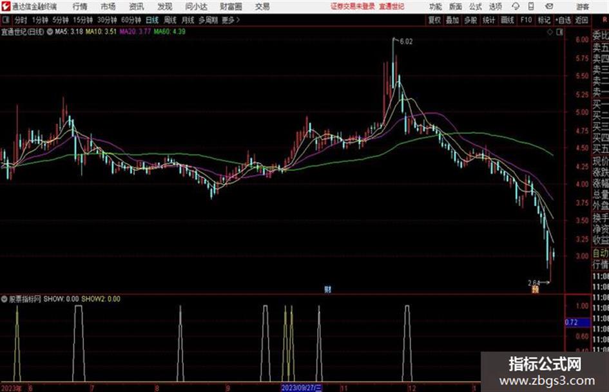Open the 市场 menu
609x392 pixels.
pyautogui.click(x=108, y=6)
